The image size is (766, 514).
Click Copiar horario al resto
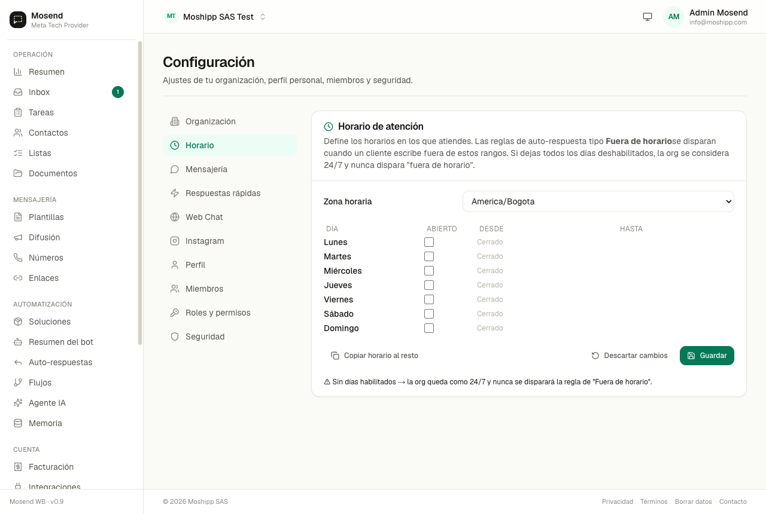(375, 356)
